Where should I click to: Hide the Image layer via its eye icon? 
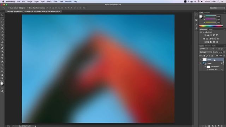click(201, 64)
